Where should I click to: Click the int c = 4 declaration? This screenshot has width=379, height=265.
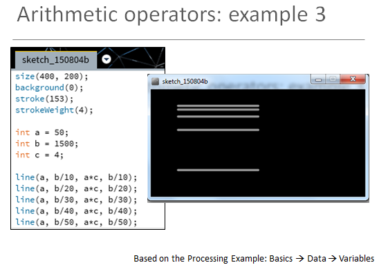pyautogui.click(x=39, y=155)
